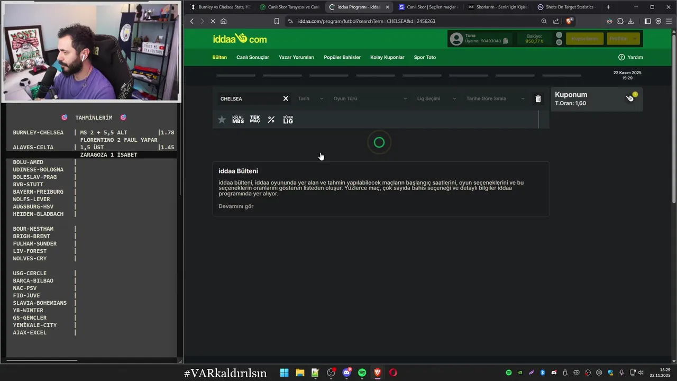
Task: Open the extensions puzzle icon
Action: pyautogui.click(x=620, y=21)
